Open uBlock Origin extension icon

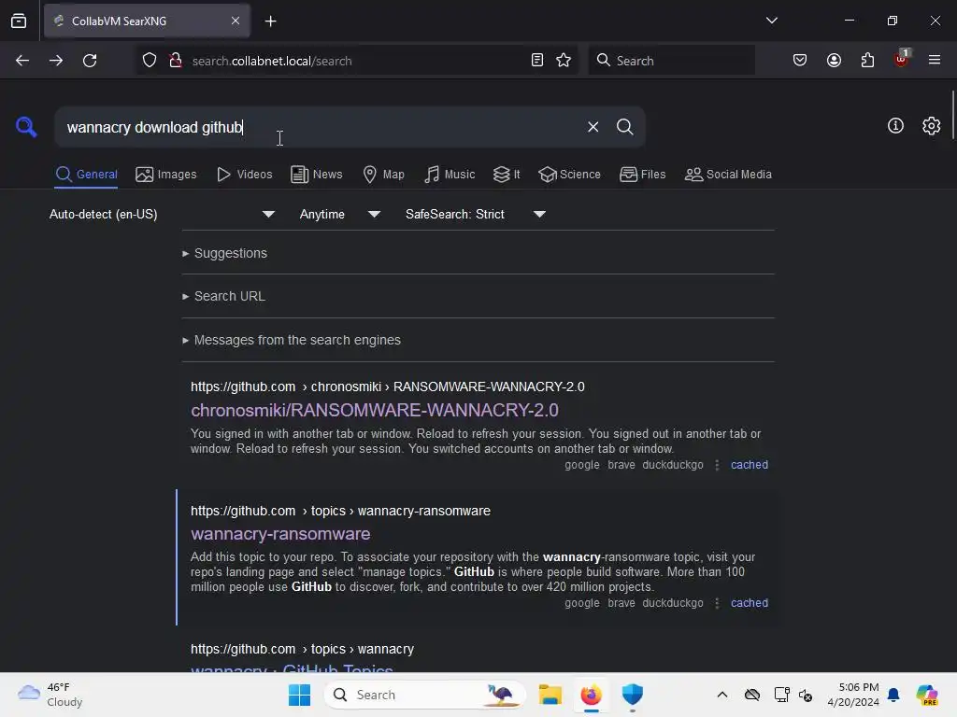click(902, 59)
